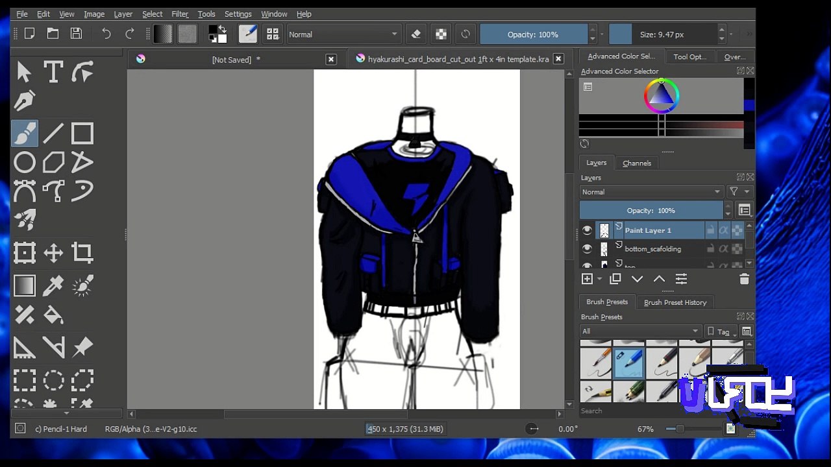831x467 pixels.
Task: Select the Gradient tool
Action: 25,285
